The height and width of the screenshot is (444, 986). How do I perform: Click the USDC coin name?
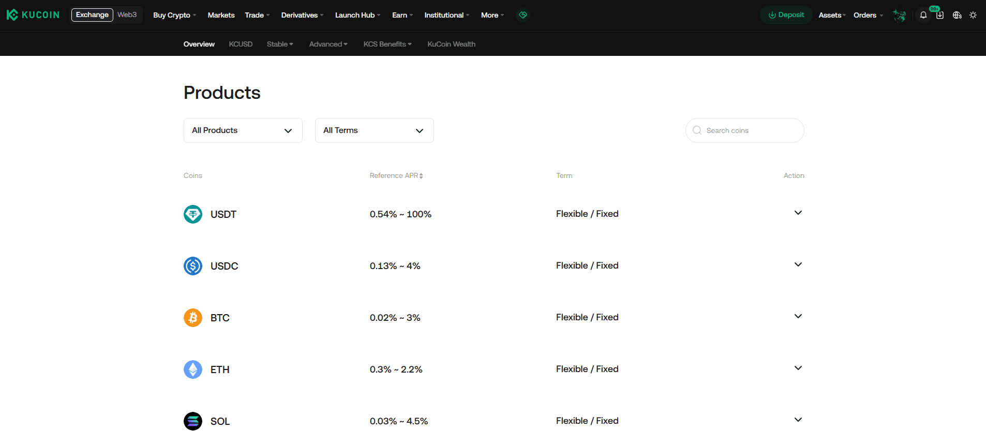coord(224,266)
